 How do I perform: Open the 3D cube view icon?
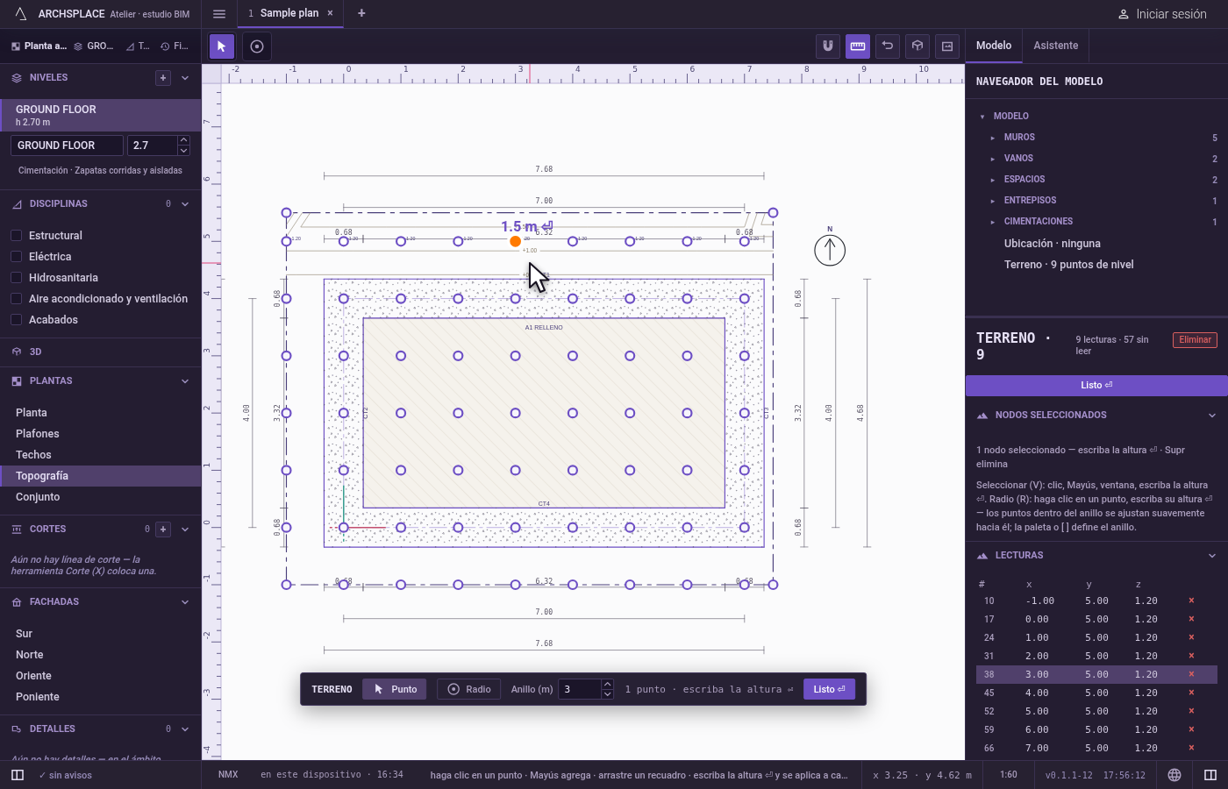click(x=917, y=46)
